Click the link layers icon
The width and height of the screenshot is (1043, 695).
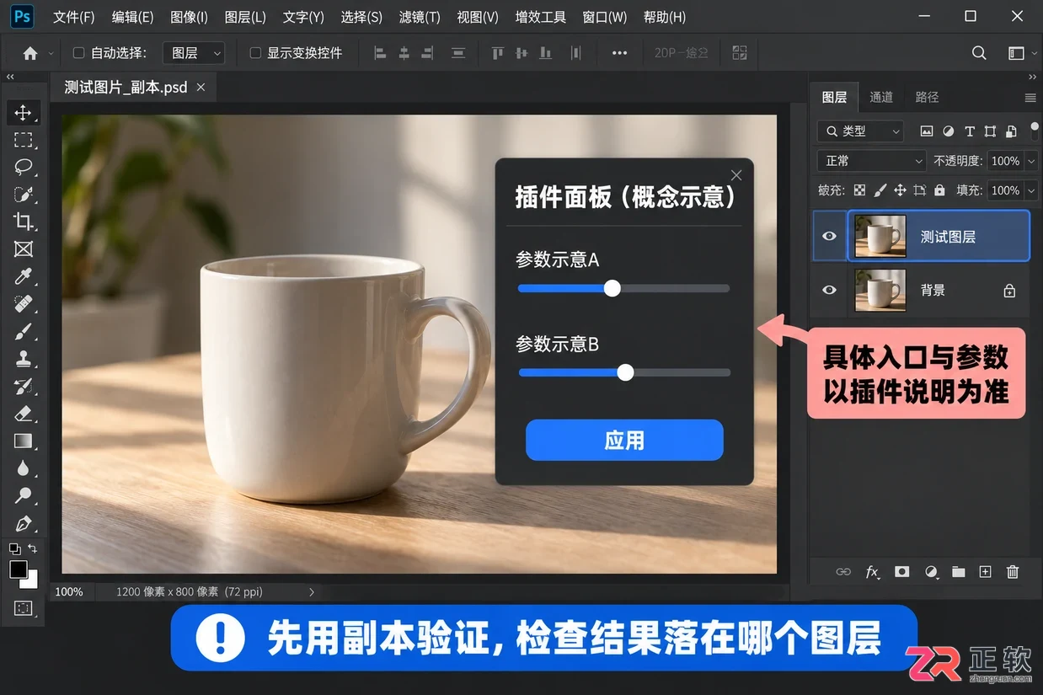pos(843,571)
